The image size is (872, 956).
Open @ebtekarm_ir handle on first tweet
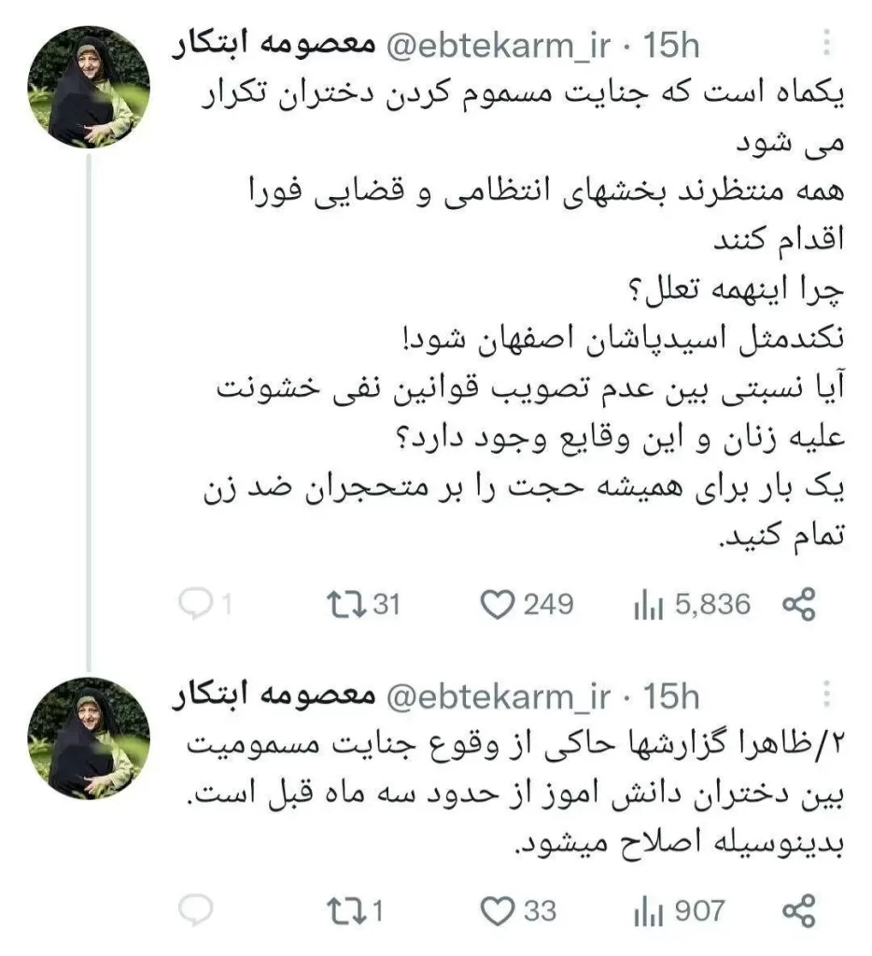pyautogui.click(x=499, y=46)
